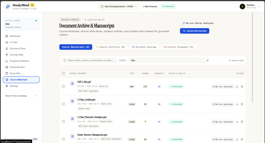Click Re-run Course Analysis button
This screenshot has height=143, width=265.
(198, 23)
